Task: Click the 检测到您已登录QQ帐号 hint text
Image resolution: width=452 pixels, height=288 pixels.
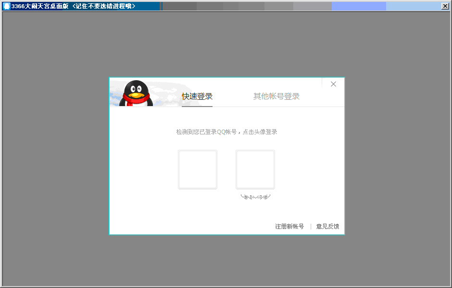Action: tap(226, 132)
